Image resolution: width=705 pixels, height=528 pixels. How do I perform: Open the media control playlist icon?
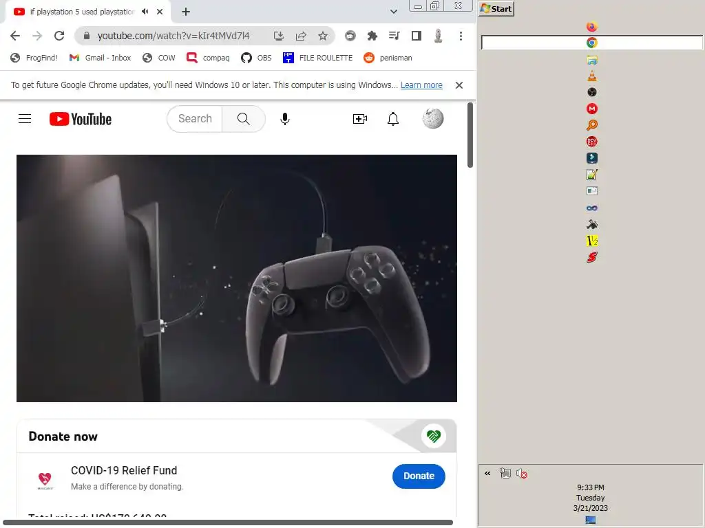point(394,36)
